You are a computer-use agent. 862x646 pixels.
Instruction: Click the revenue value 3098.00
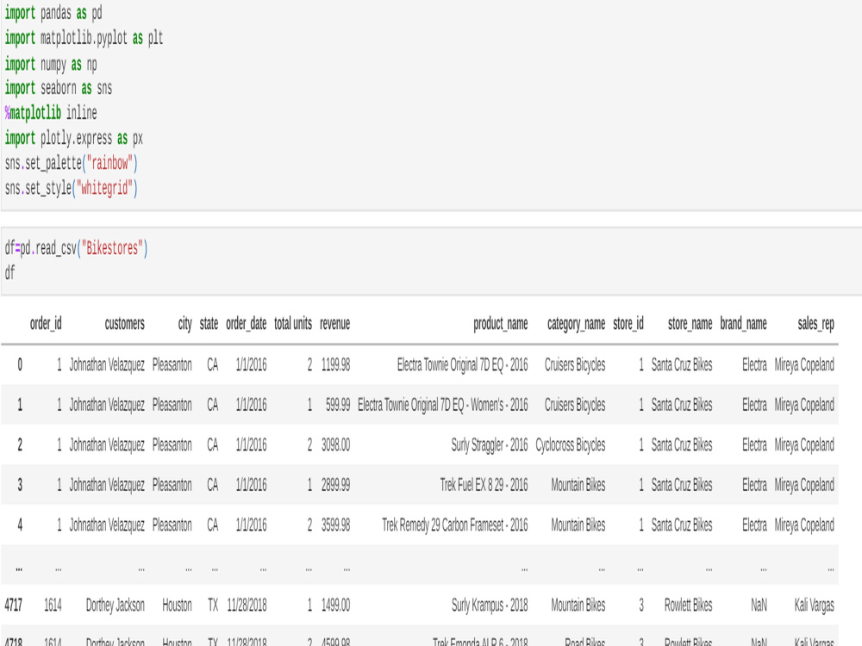336,445
